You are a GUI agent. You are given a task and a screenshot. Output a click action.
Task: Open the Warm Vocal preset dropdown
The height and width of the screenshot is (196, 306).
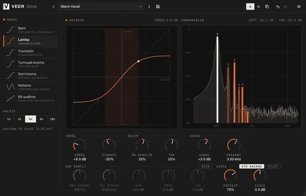(x=101, y=6)
